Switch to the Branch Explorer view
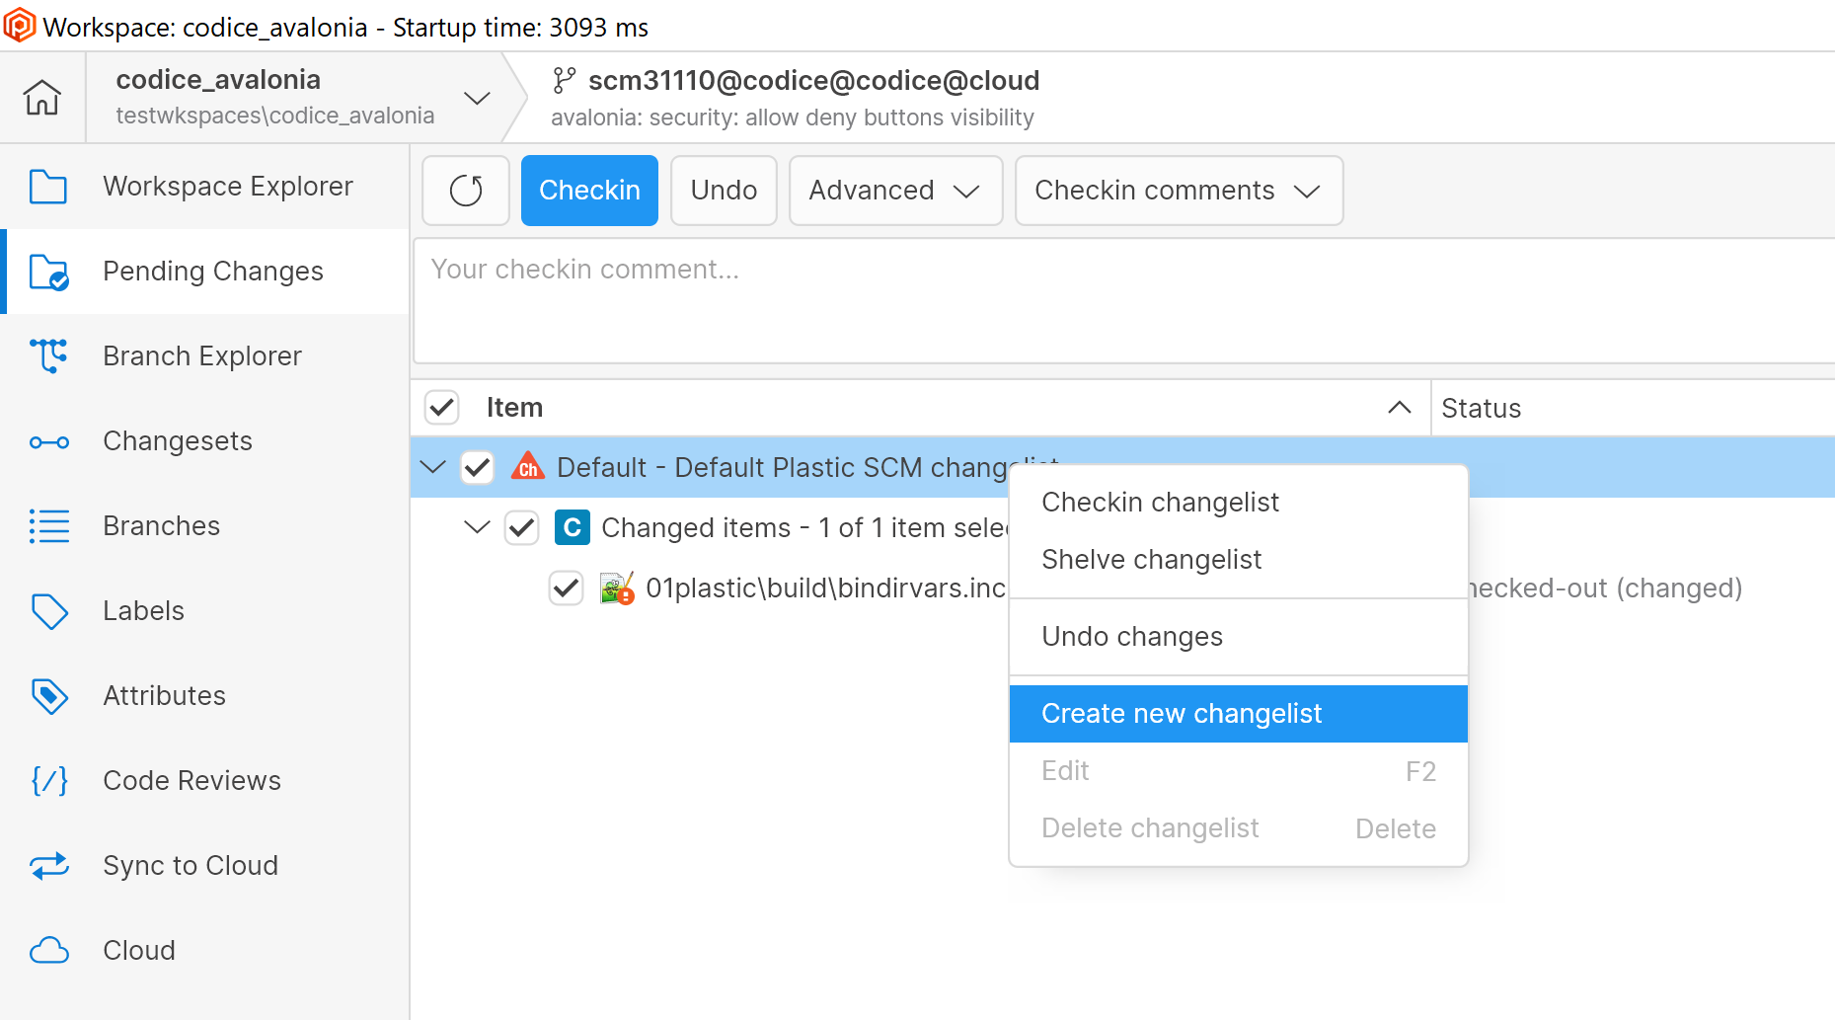This screenshot has height=1020, width=1835. [201, 355]
